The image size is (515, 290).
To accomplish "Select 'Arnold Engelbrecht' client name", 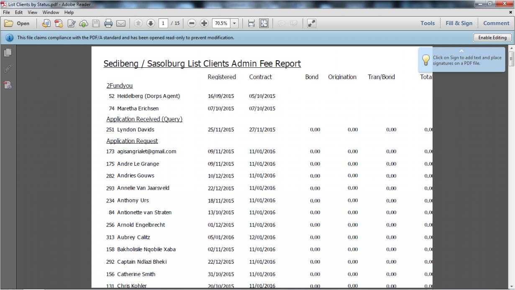I will click(x=141, y=225).
